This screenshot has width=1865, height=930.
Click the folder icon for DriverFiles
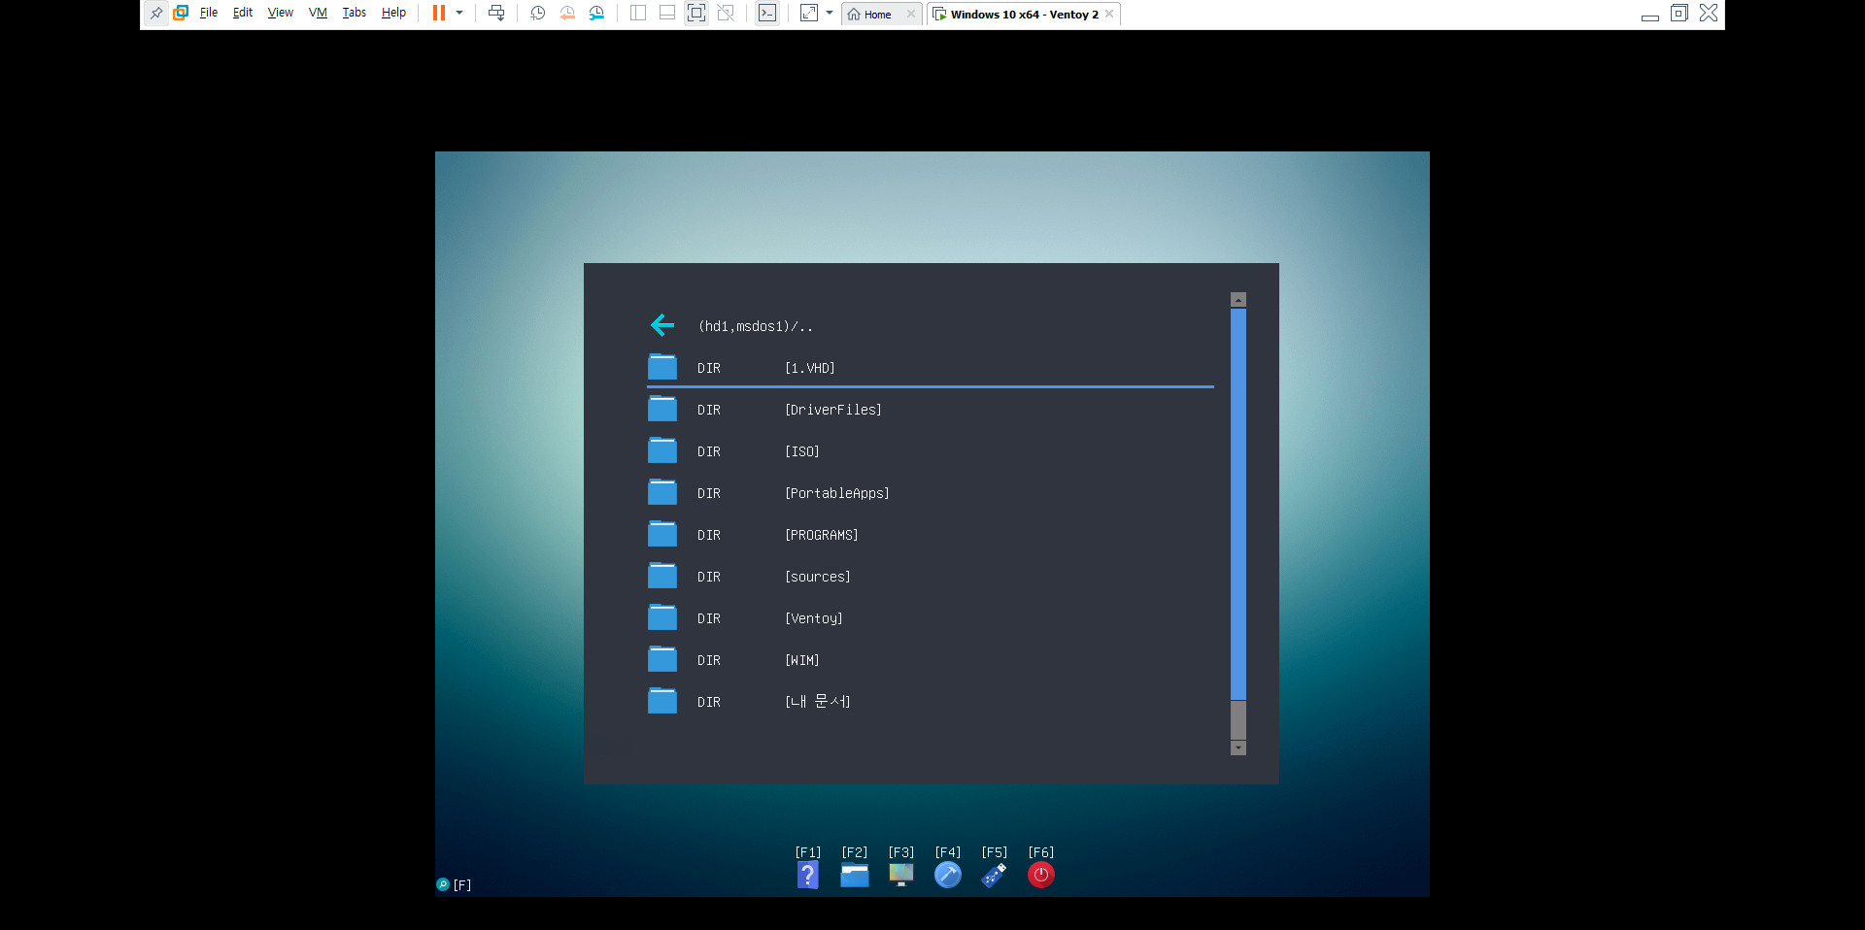pyautogui.click(x=662, y=409)
